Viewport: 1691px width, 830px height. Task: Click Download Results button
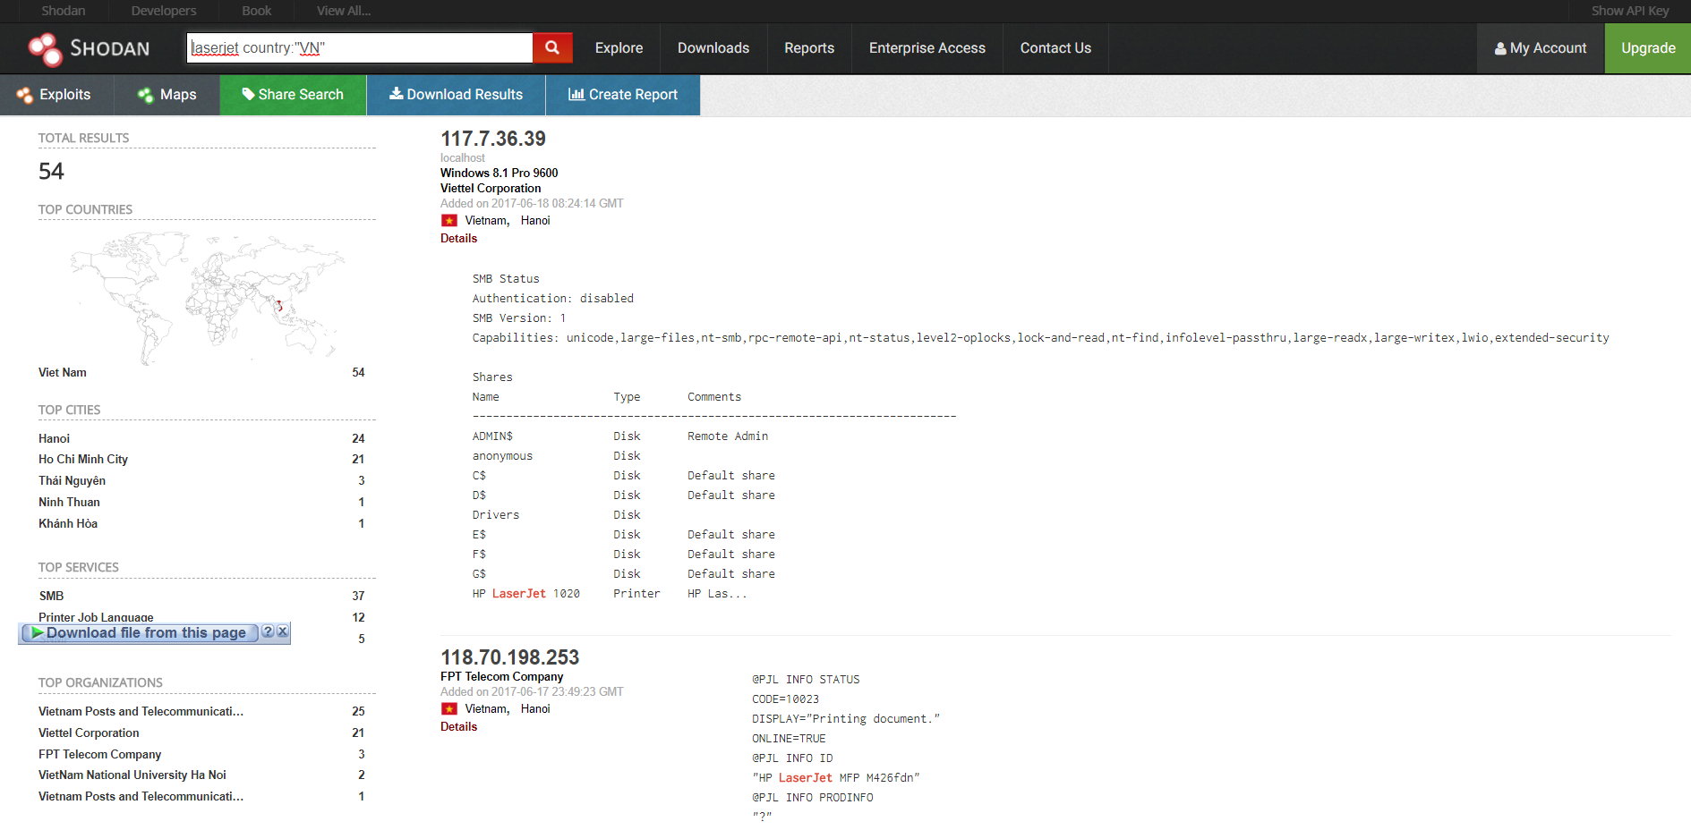(x=457, y=95)
